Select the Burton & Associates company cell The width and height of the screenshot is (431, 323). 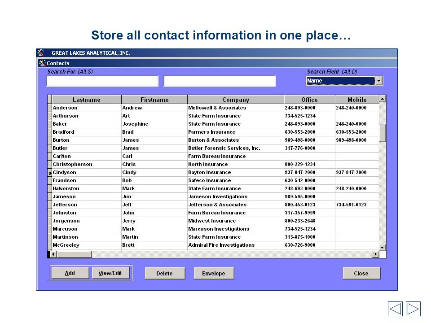click(x=236, y=140)
